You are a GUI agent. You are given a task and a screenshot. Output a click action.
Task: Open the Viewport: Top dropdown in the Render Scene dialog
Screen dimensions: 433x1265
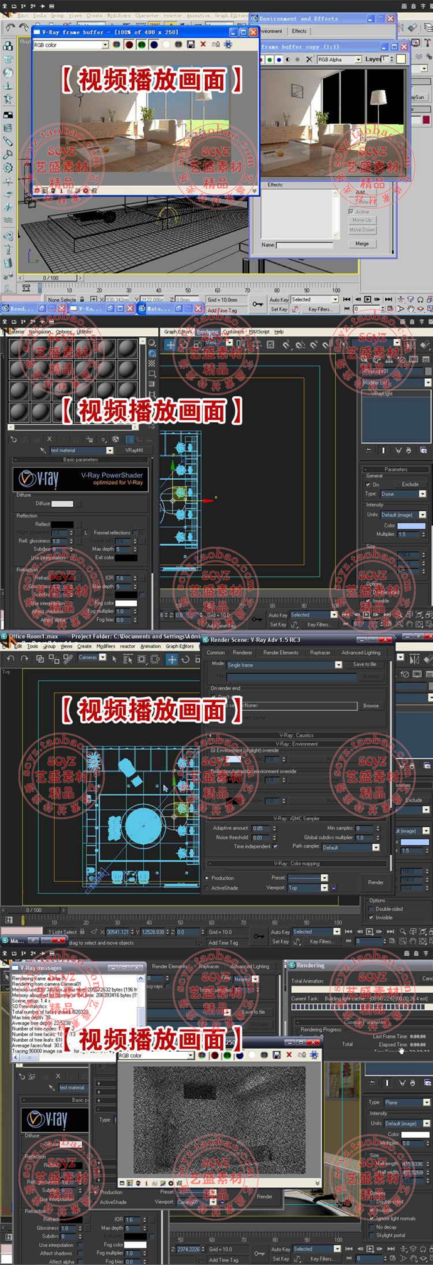308,888
